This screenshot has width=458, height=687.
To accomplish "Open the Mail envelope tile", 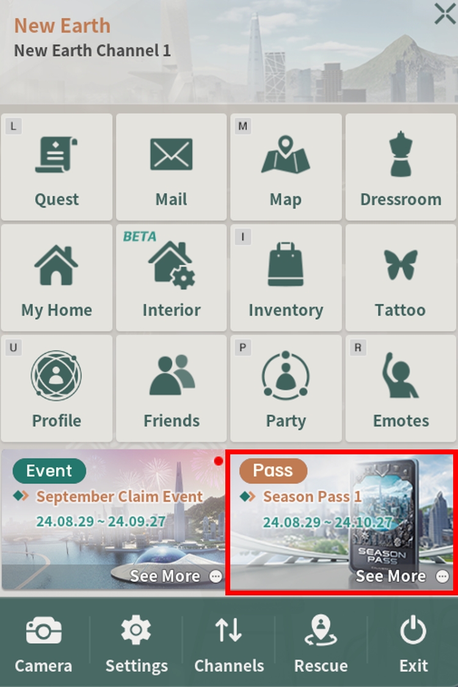I will coord(172,167).
